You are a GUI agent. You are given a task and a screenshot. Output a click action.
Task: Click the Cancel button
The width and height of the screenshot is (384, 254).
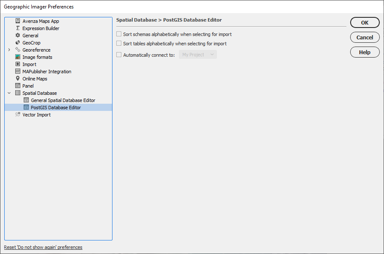(365, 37)
